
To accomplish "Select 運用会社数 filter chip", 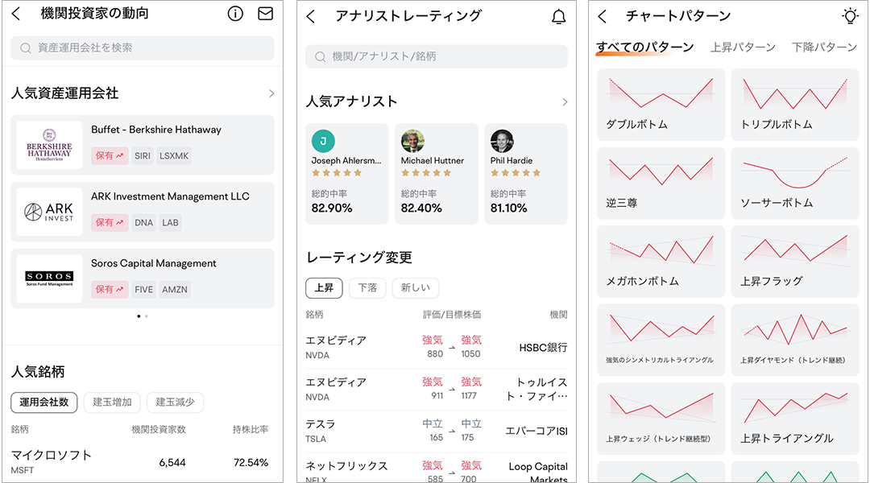I will [43, 402].
